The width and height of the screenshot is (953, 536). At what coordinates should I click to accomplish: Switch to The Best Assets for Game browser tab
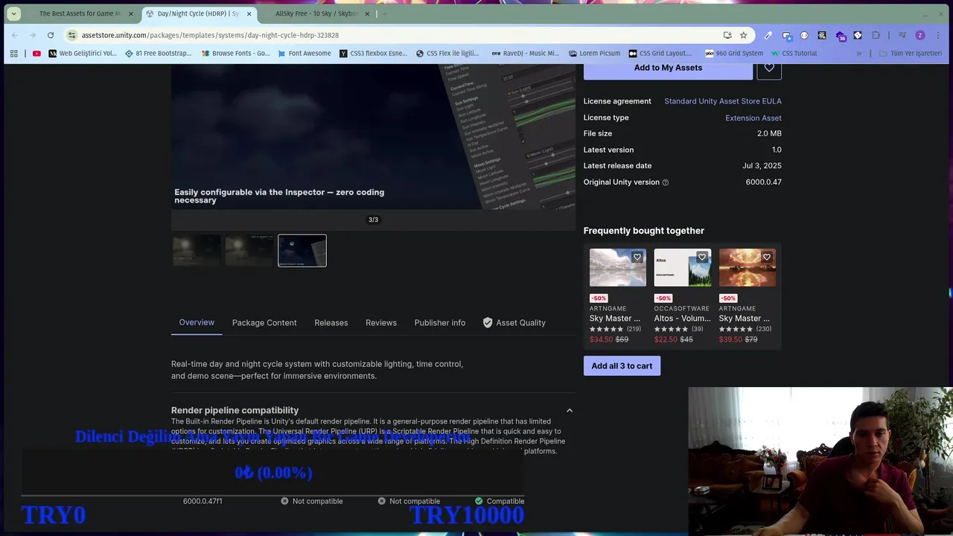click(x=80, y=13)
